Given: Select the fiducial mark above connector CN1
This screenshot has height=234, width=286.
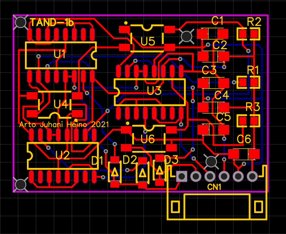Looking at the screenshot, I should [211, 162].
